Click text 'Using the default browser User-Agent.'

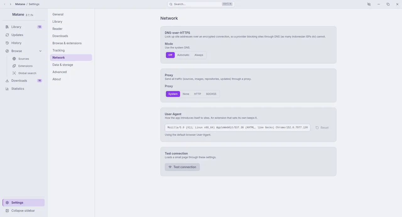[188, 135]
